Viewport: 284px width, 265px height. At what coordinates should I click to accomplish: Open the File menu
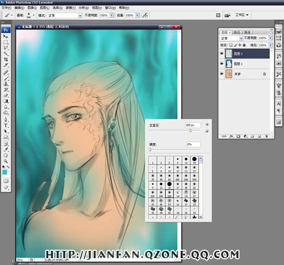coord(6,8)
